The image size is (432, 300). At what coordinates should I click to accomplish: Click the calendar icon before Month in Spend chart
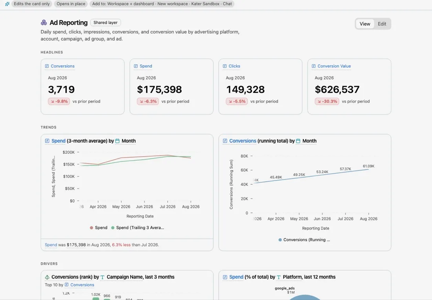pyautogui.click(x=117, y=141)
